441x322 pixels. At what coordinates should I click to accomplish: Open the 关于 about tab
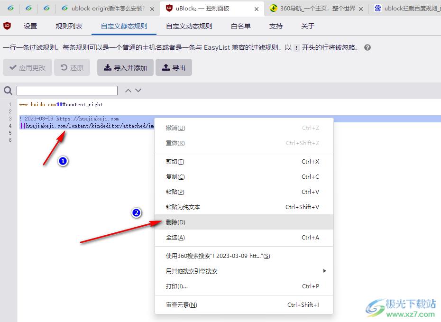(308, 26)
